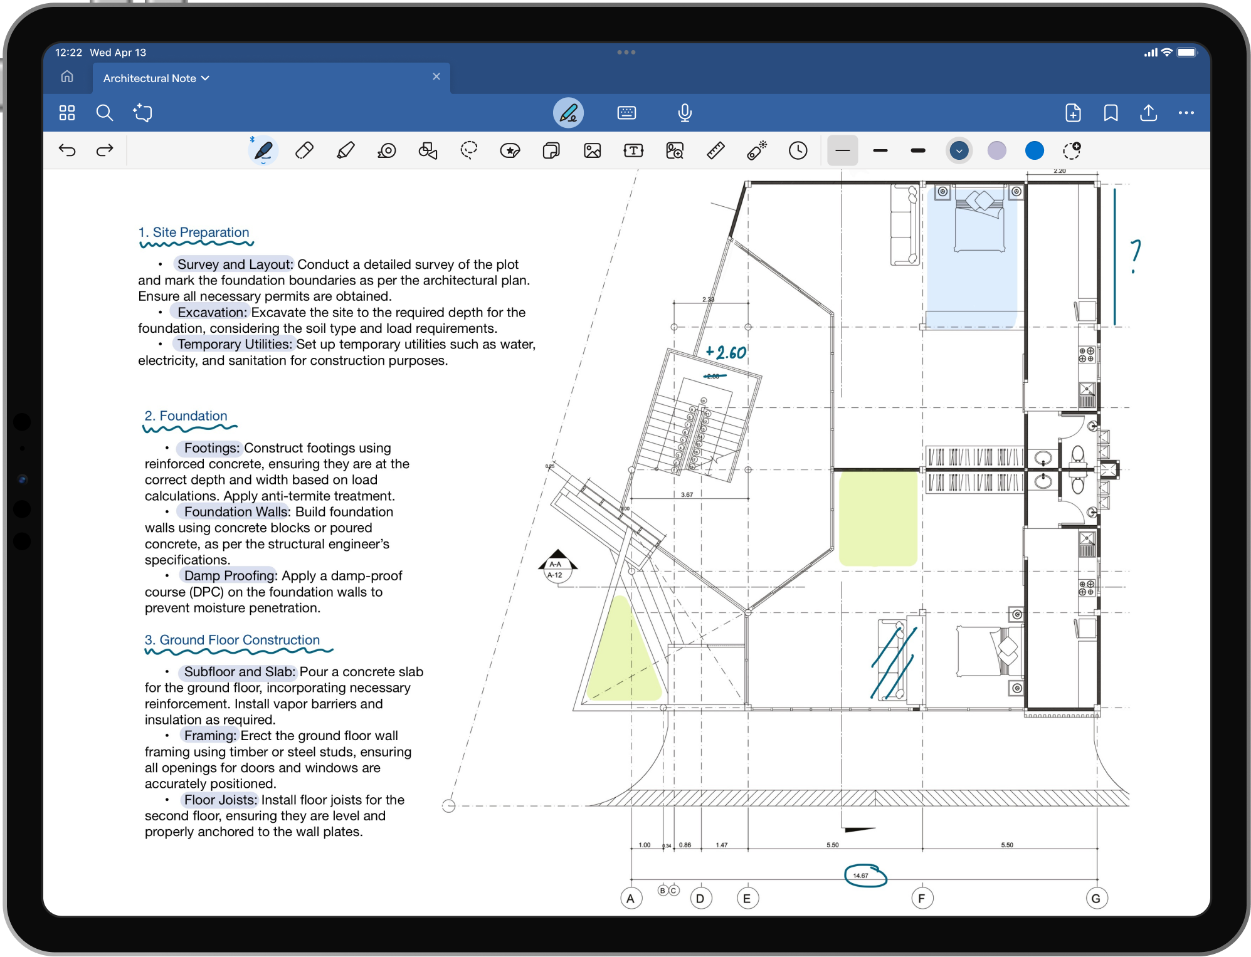
Task: Choose the thickest stroke width
Action: pos(918,150)
